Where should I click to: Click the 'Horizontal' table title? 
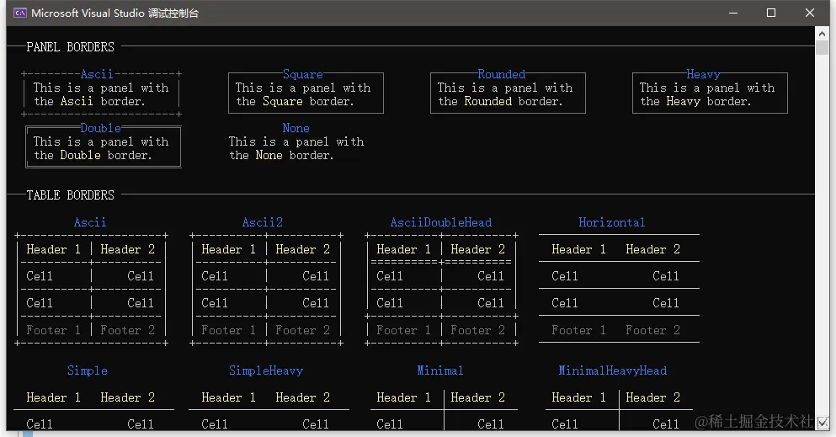coord(612,222)
